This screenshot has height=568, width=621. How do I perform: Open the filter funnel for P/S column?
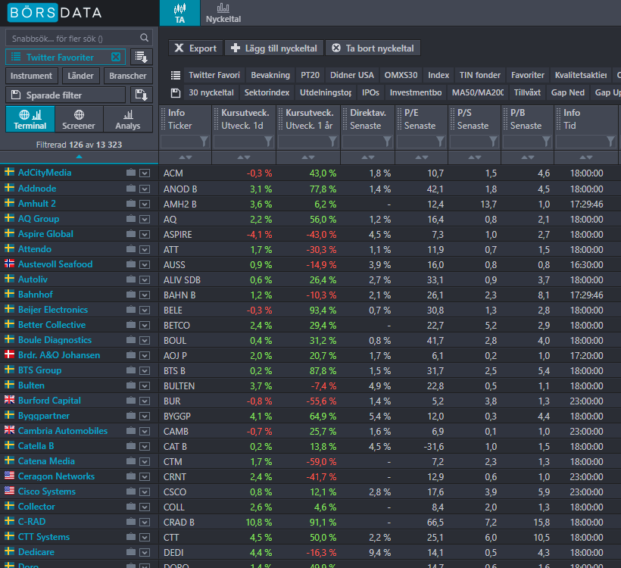(493, 142)
